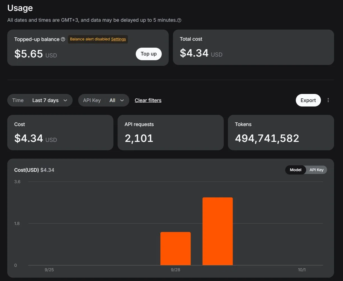Open the Time Last 7 days dropdown
The width and height of the screenshot is (343, 281).
pyautogui.click(x=40, y=100)
